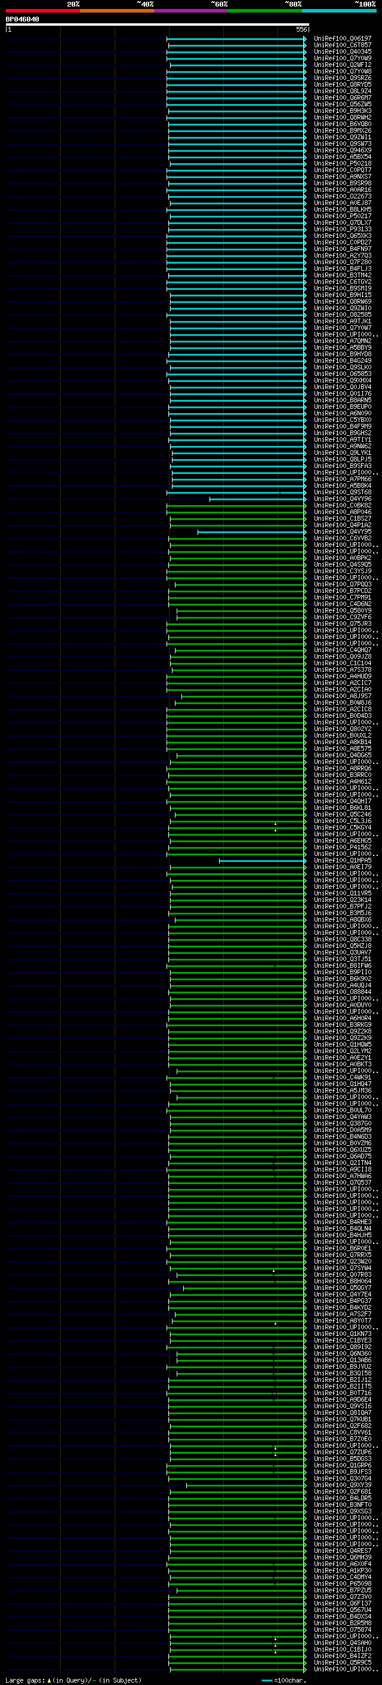This screenshot has width=382, height=1685.
Task: Click label UniRef100_B9JFS3
Action: [x=343, y=1472]
